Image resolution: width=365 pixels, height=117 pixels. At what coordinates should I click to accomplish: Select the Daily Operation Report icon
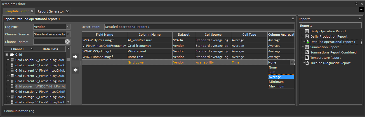pyautogui.click(x=307, y=31)
